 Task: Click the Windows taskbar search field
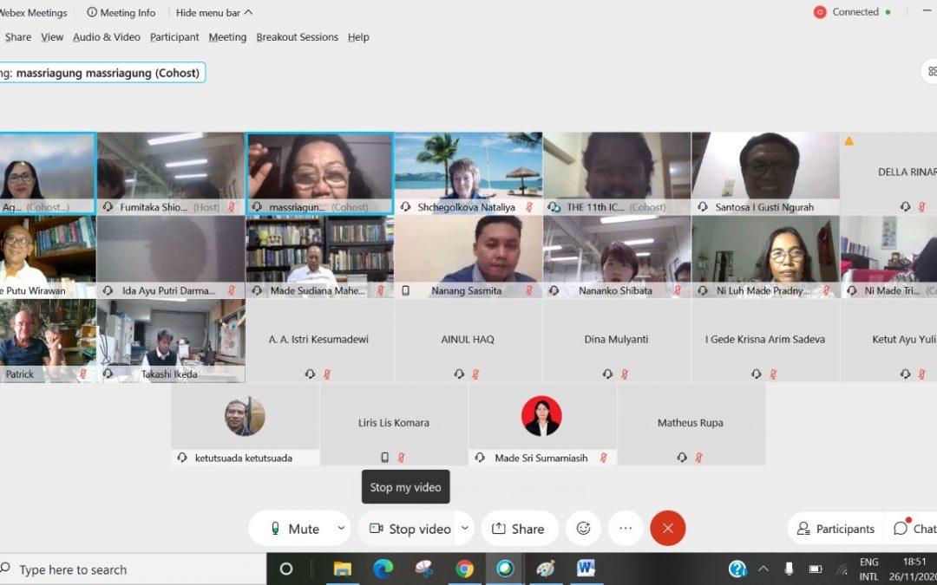(130, 569)
